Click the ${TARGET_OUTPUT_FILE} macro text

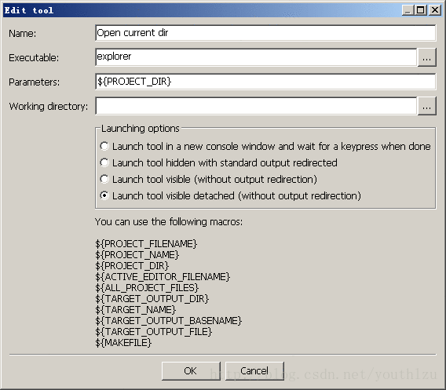coord(154,332)
